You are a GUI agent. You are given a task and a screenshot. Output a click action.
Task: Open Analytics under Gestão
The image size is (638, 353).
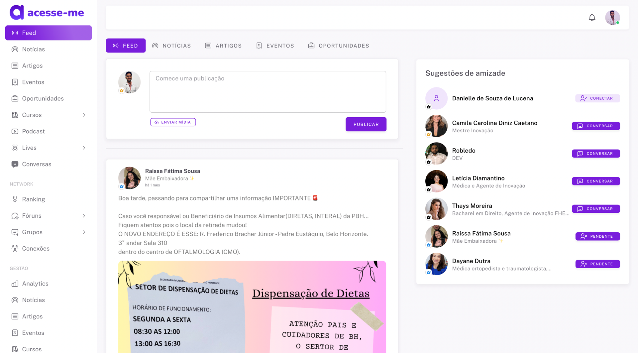[x=35, y=284]
